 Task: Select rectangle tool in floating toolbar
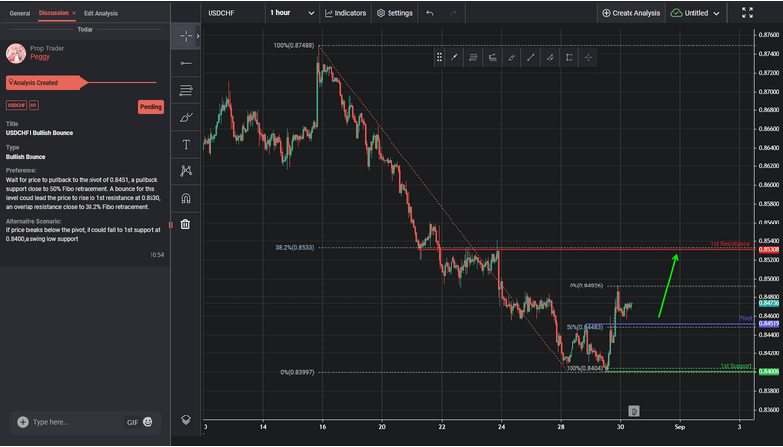click(569, 57)
